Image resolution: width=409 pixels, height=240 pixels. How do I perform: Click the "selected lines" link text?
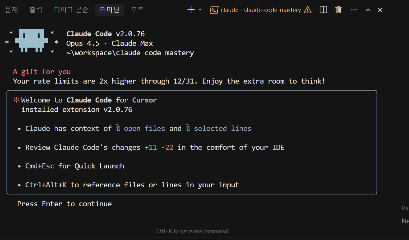[x=223, y=128]
